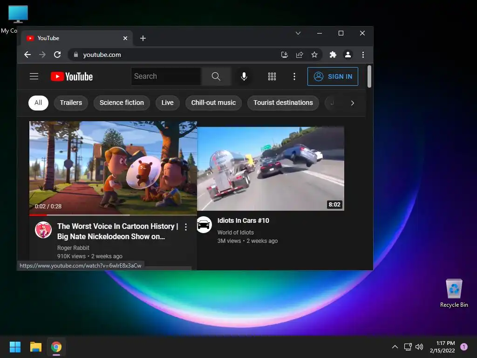477x358 pixels.
Task: Show hidden system tray icons
Action: (395, 347)
